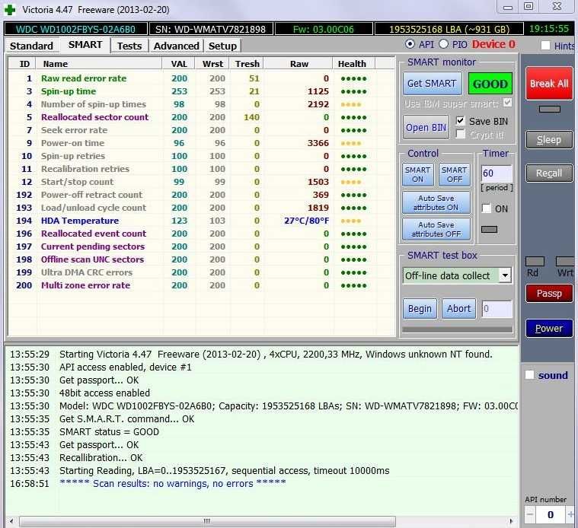Decrease API number with minus stepper

tap(530, 514)
